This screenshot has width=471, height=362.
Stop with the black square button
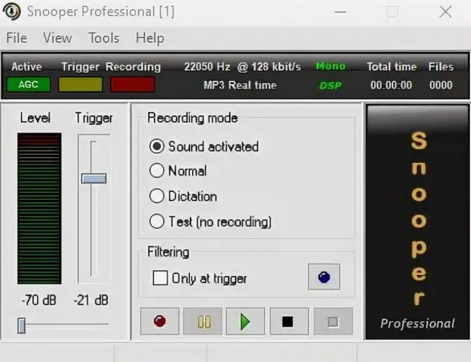click(289, 321)
